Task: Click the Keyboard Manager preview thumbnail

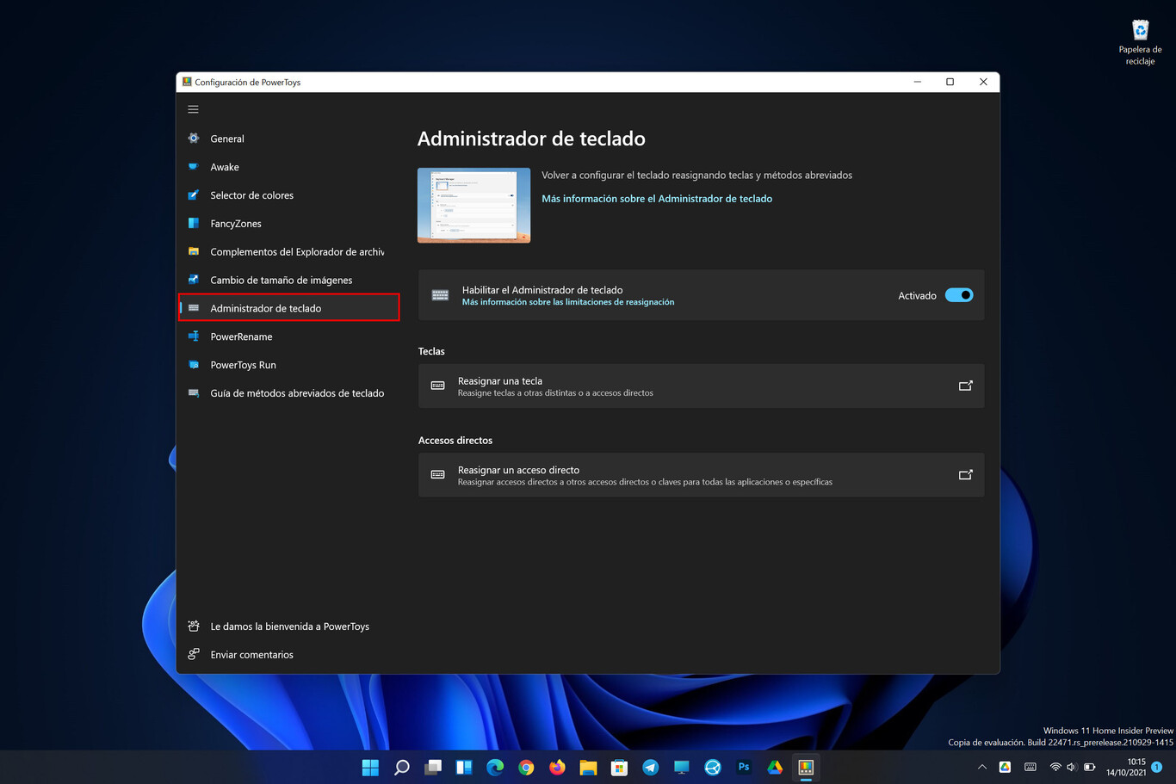Action: pos(473,205)
